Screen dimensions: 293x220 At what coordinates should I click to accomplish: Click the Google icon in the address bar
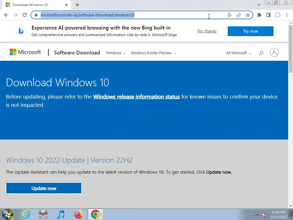(x=229, y=15)
